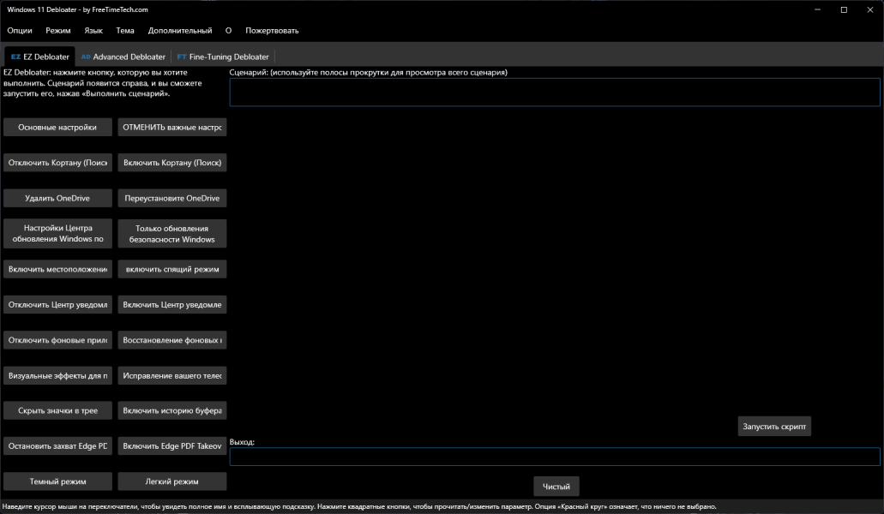The width and height of the screenshot is (884, 514).
Task: Focus the Выход output text box
Action: click(554, 457)
